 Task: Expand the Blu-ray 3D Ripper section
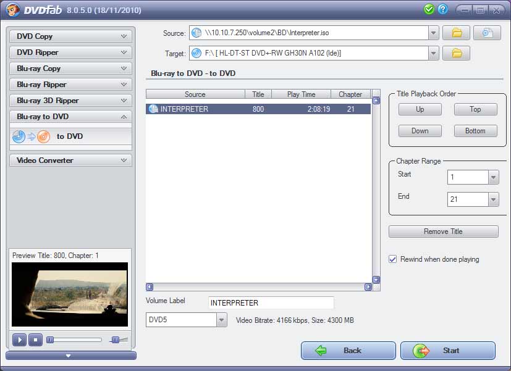click(70, 101)
